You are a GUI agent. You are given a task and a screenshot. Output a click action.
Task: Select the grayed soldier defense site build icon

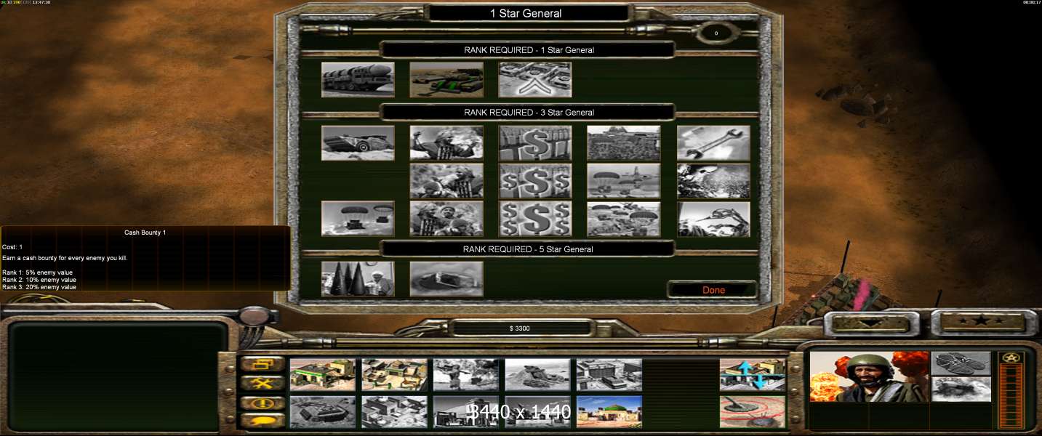466,375
